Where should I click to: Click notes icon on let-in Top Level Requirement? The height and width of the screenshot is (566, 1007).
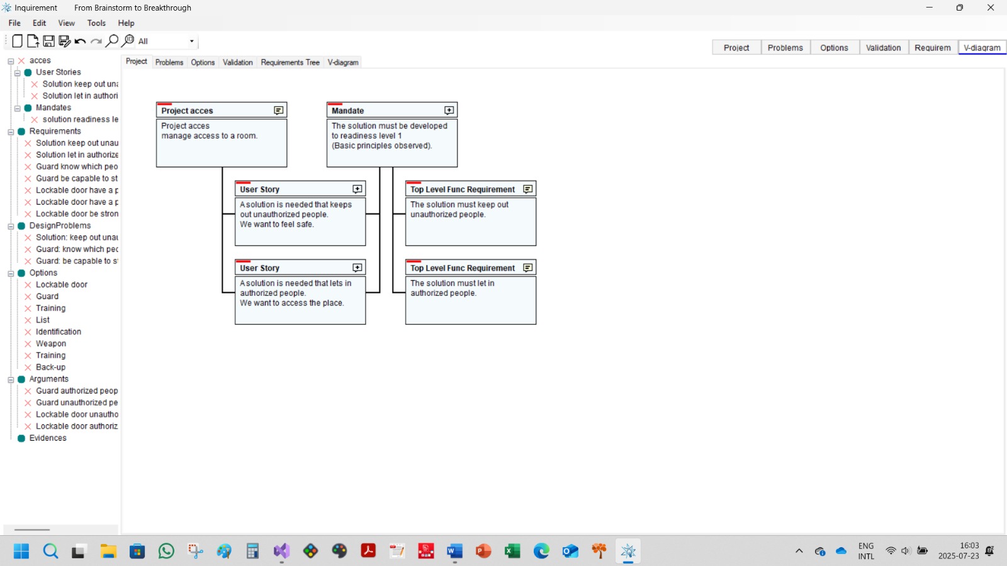click(x=527, y=268)
